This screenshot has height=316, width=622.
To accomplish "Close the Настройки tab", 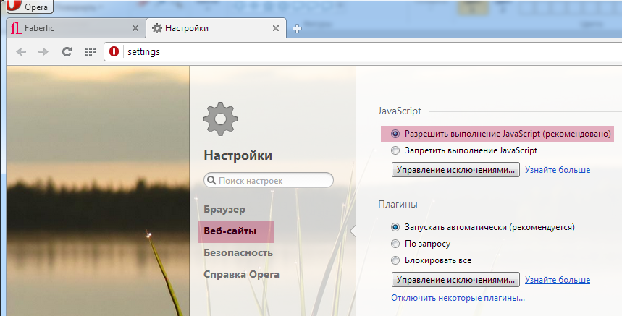I will (x=275, y=29).
